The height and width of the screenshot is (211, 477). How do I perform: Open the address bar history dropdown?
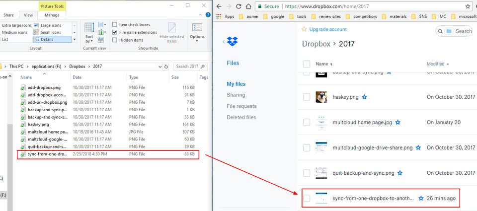[160, 67]
